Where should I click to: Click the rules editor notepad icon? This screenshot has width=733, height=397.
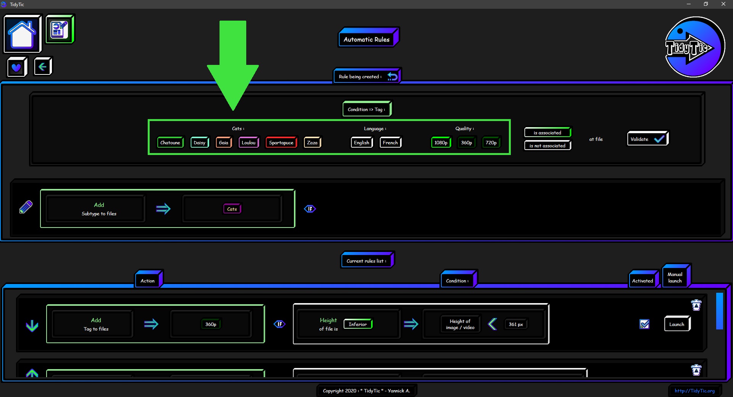point(60,29)
